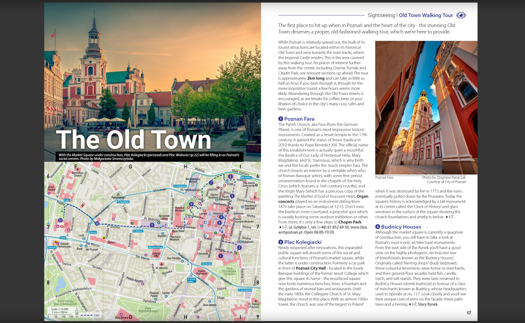The image size is (525, 323).
Task: Click the 2 km dashed route legend
Action: (x=90, y=315)
